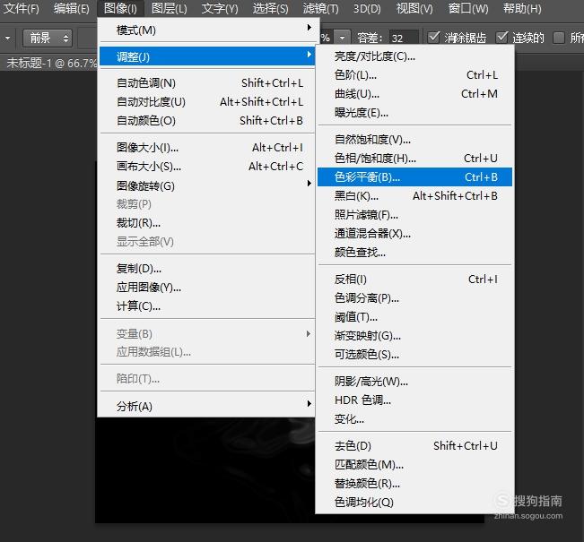Viewport: 584px width, 542px height.
Task: Toggle the 连续的 checkbox
Action: click(502, 38)
